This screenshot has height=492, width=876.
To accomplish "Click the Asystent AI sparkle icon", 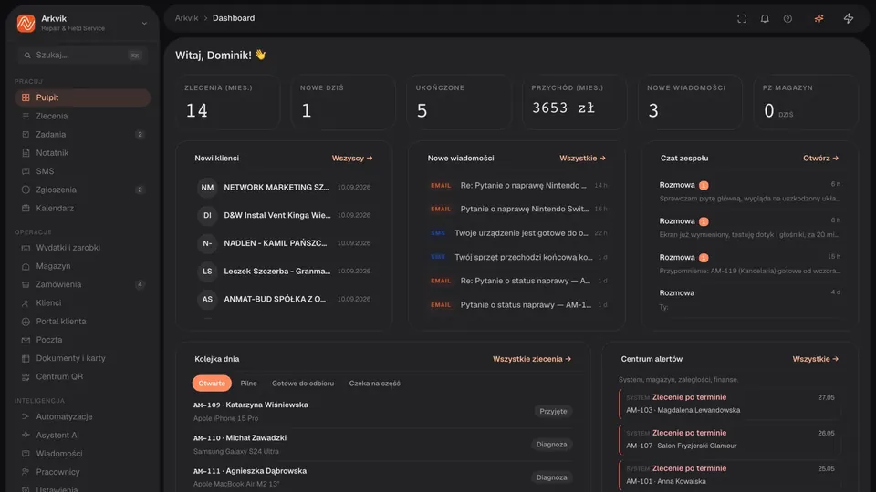I will point(26,436).
